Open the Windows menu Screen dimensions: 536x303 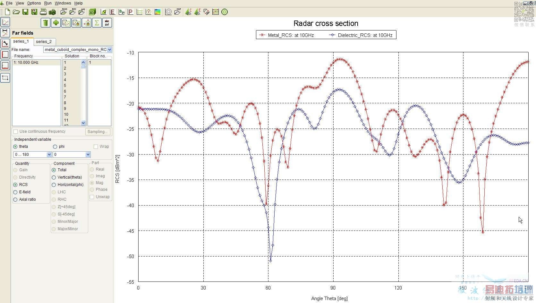(x=63, y=3)
